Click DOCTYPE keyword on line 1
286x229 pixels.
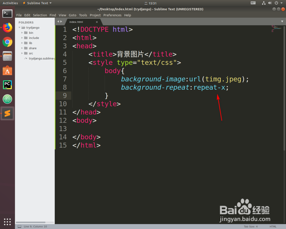tap(94, 29)
